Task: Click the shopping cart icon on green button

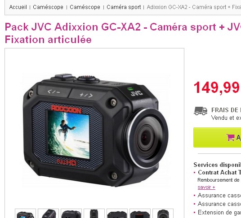Action: (x=230, y=138)
